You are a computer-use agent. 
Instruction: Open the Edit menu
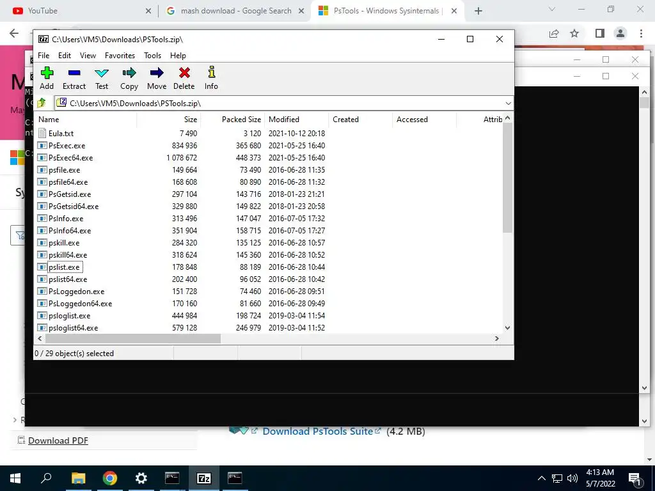point(65,56)
